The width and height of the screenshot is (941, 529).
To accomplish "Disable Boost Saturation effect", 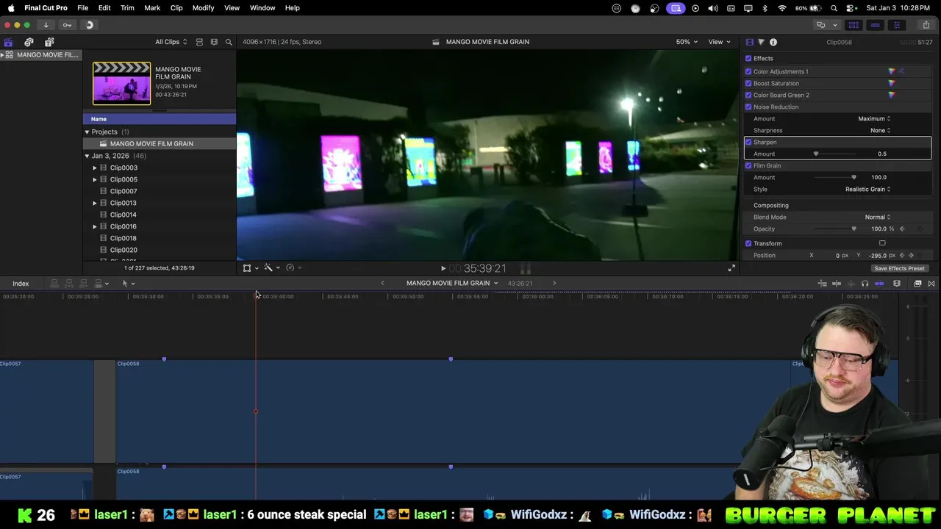I will coord(748,83).
